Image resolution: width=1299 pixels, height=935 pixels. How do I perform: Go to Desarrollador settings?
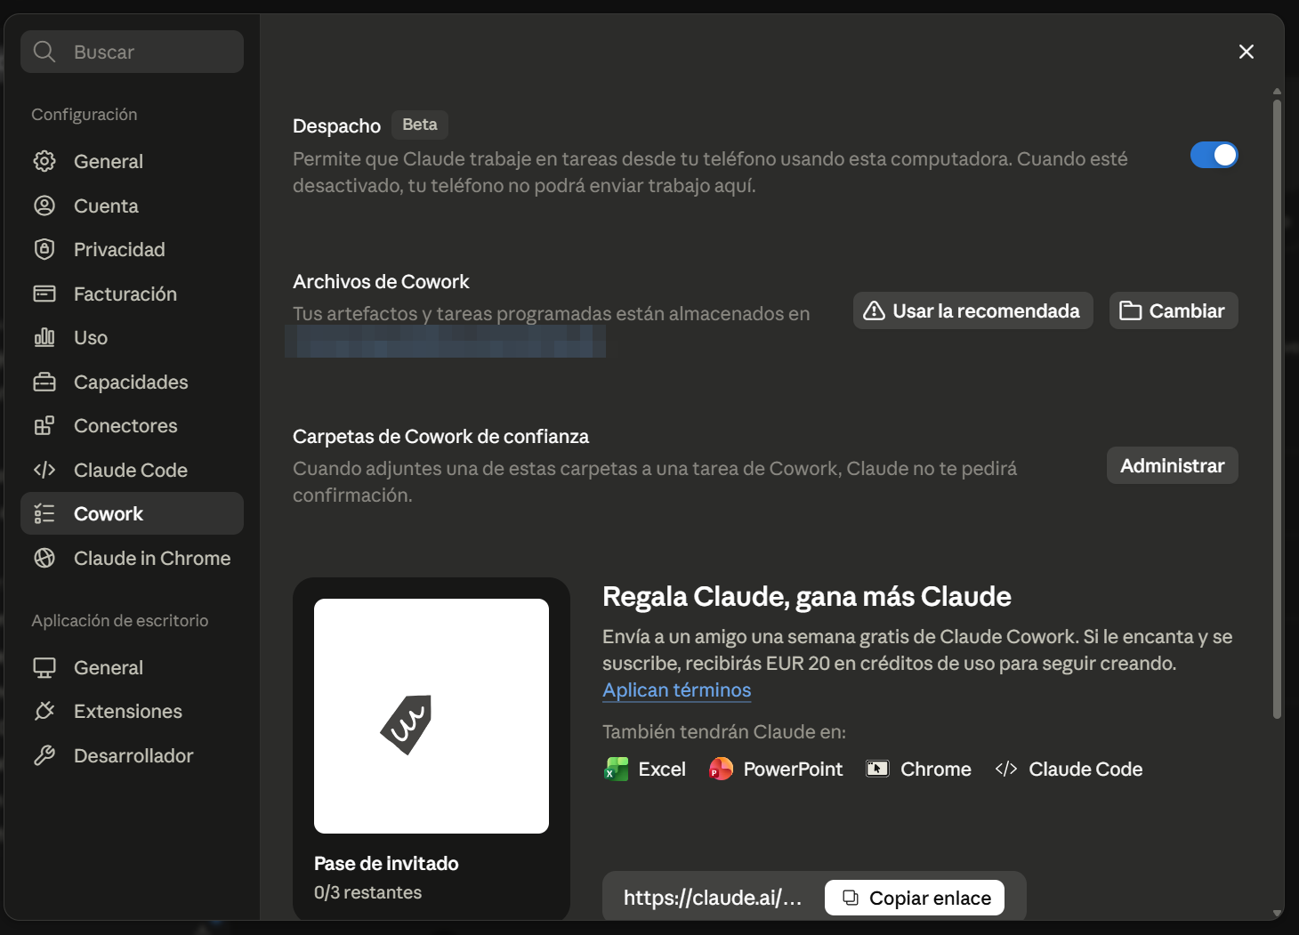[132, 755]
